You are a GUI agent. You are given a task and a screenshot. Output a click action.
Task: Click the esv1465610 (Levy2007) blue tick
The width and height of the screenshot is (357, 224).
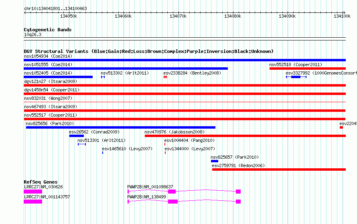103,153
